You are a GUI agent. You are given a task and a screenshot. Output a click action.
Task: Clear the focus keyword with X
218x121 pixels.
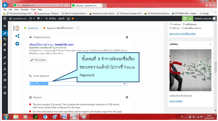[125, 84]
